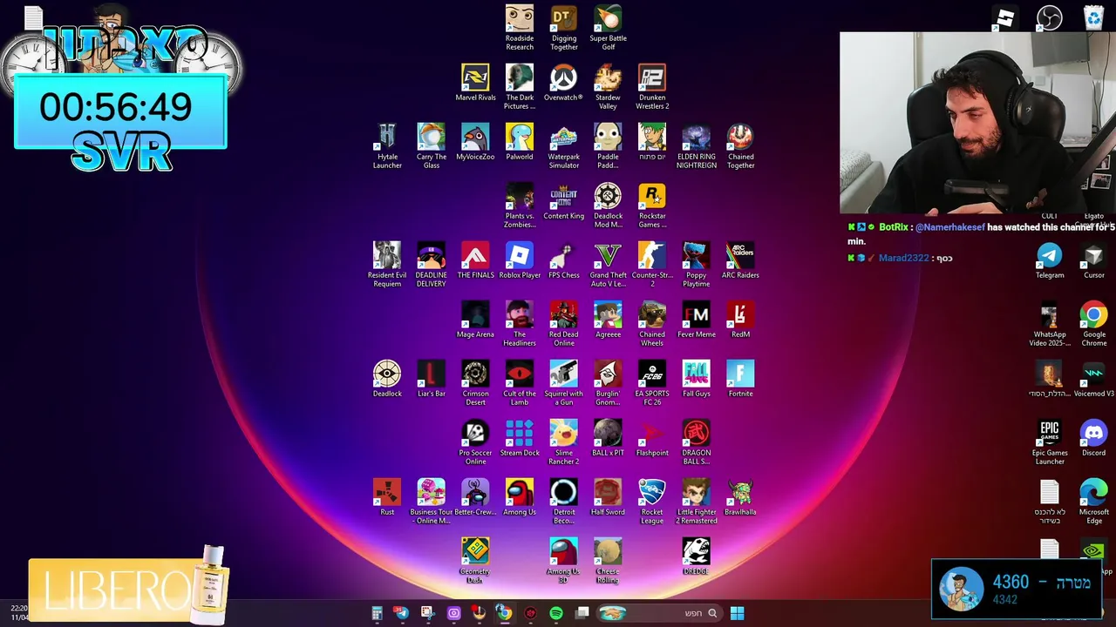Select the Poppy Playtime icon
1116x627 pixels.
696,265
